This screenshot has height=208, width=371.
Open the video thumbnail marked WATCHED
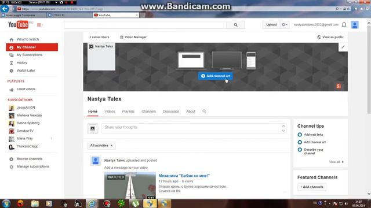[x=130, y=185]
